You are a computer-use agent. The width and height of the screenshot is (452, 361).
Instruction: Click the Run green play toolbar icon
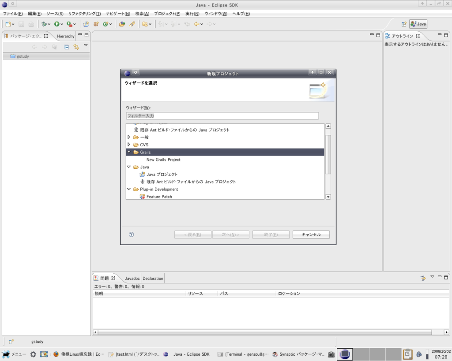tap(57, 24)
